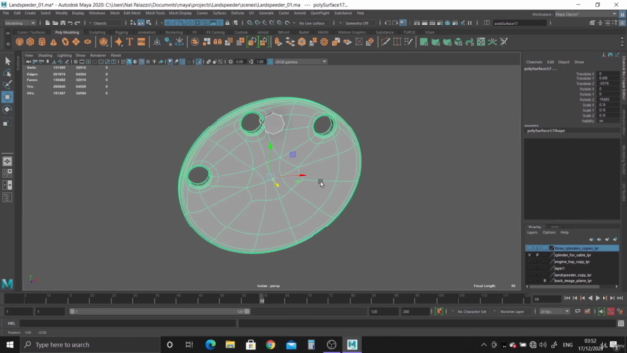Click the Multi-Cut tool shelf icon
The height and width of the screenshot is (353, 627).
[385, 42]
